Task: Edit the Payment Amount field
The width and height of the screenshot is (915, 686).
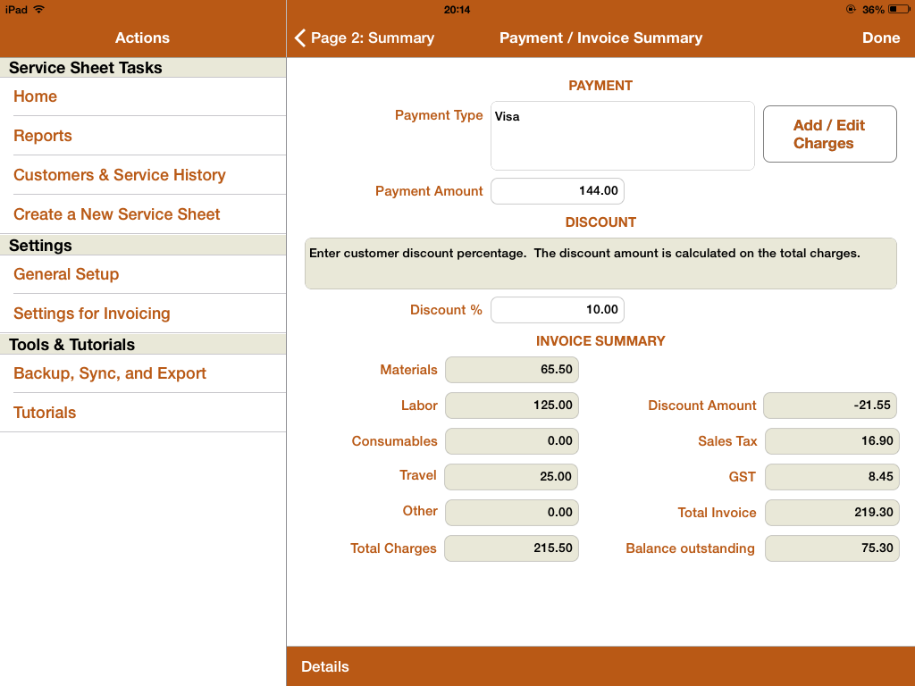Action: click(557, 191)
